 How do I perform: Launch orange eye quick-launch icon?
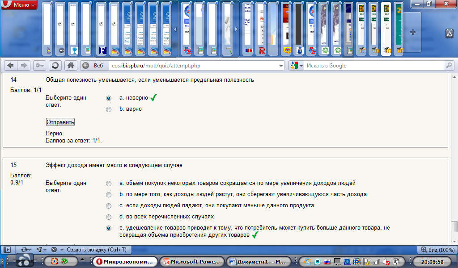click(x=54, y=261)
